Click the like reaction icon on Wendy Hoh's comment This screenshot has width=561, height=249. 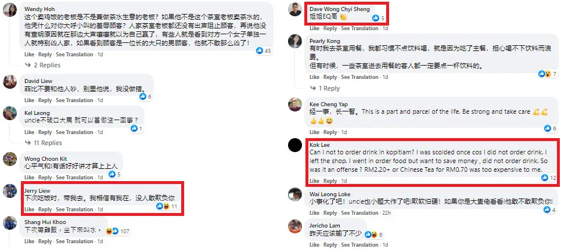pos(260,50)
